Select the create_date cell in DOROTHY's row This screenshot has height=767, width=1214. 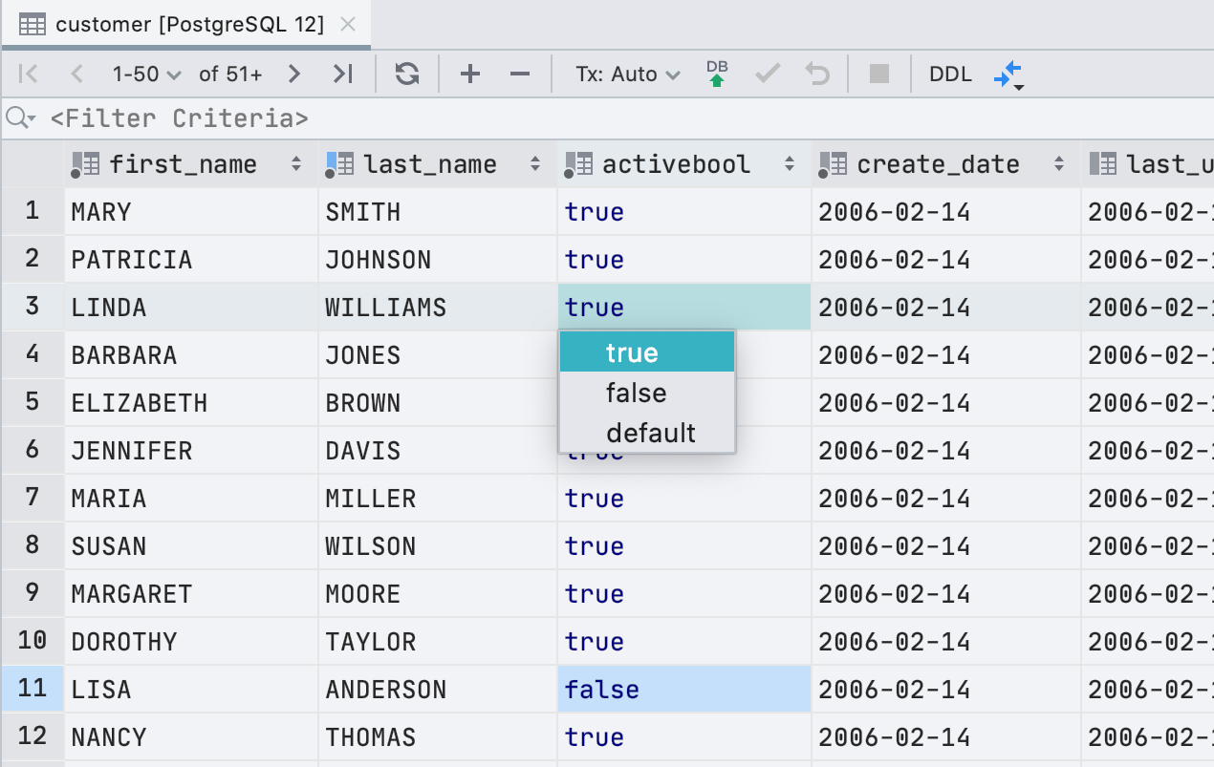(946, 641)
